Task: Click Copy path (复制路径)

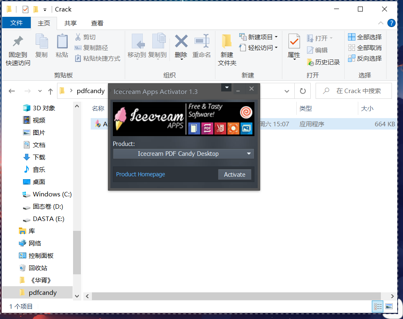Action: (x=91, y=48)
